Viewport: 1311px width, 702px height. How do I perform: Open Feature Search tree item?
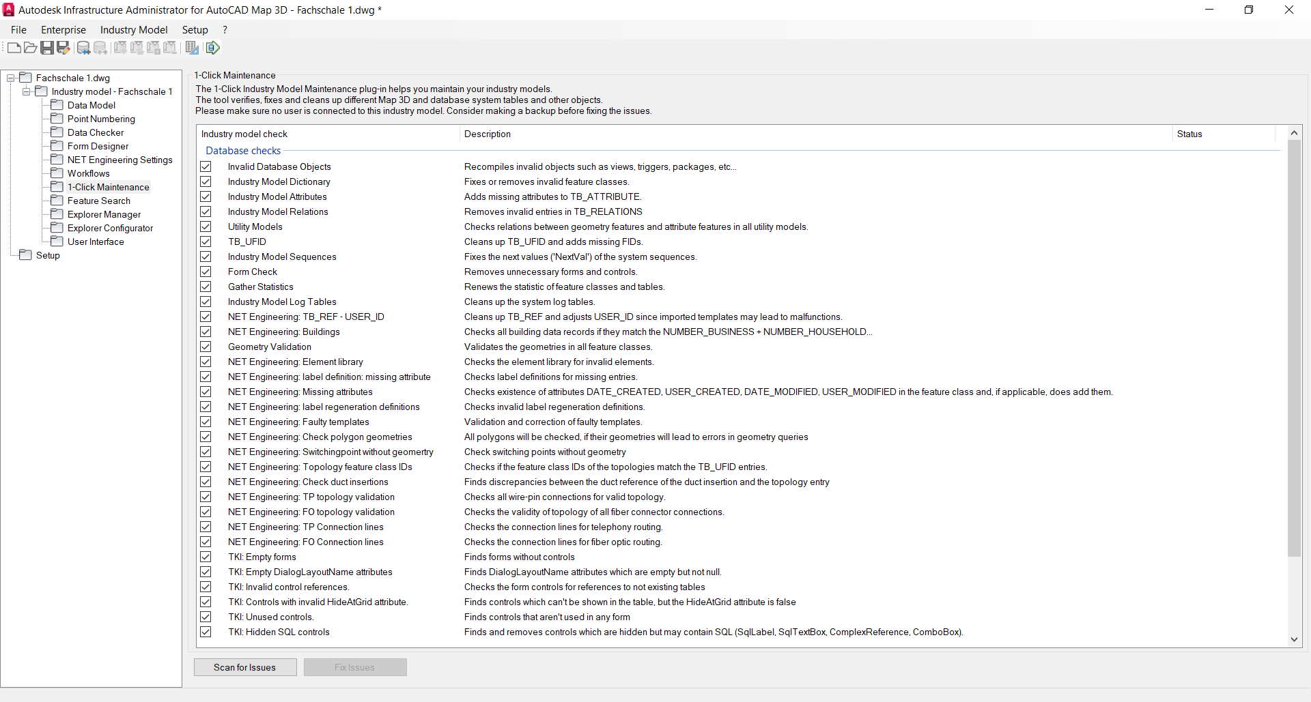pyautogui.click(x=99, y=201)
